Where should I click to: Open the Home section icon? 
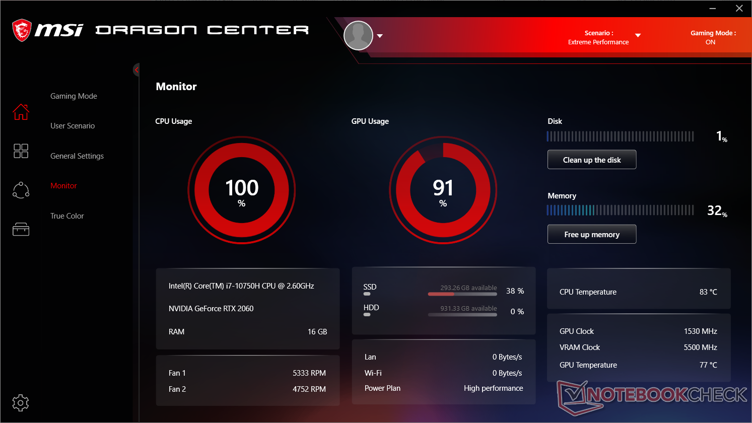tap(21, 112)
